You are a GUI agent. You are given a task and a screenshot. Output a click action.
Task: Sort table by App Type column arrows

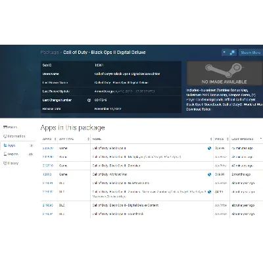click(x=89, y=139)
